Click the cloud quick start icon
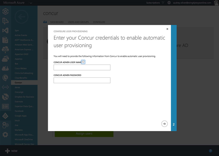 pyautogui.click(x=45, y=22)
